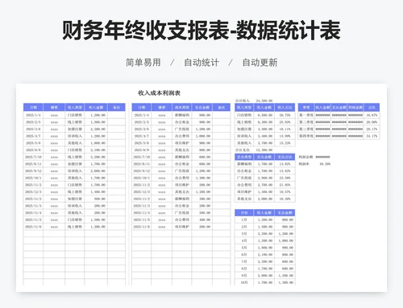Click "加盟注册" row in the income summary table
Viewport: 403px width, 308px height.
pyautogui.click(x=265, y=129)
